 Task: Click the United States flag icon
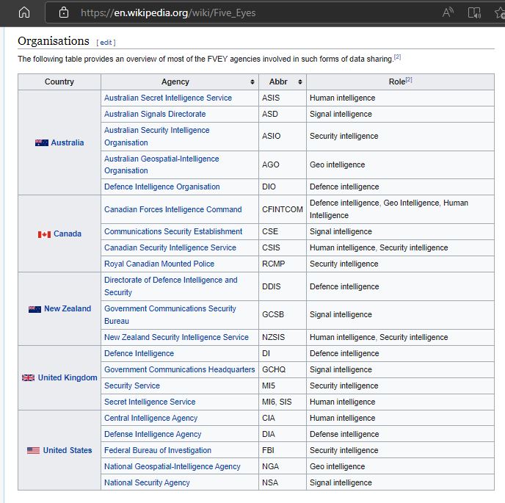(34, 450)
